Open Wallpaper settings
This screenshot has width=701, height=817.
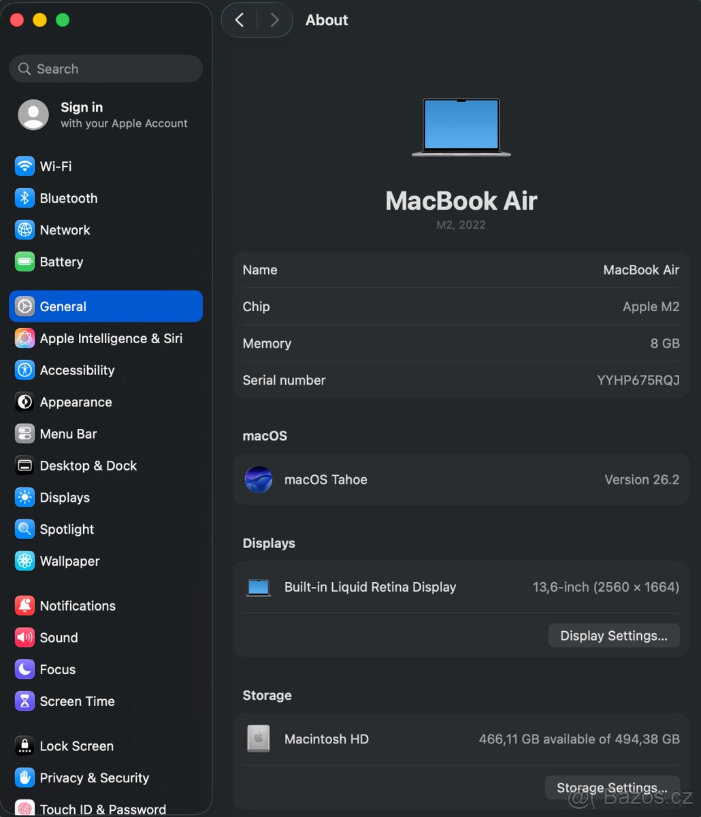point(70,561)
